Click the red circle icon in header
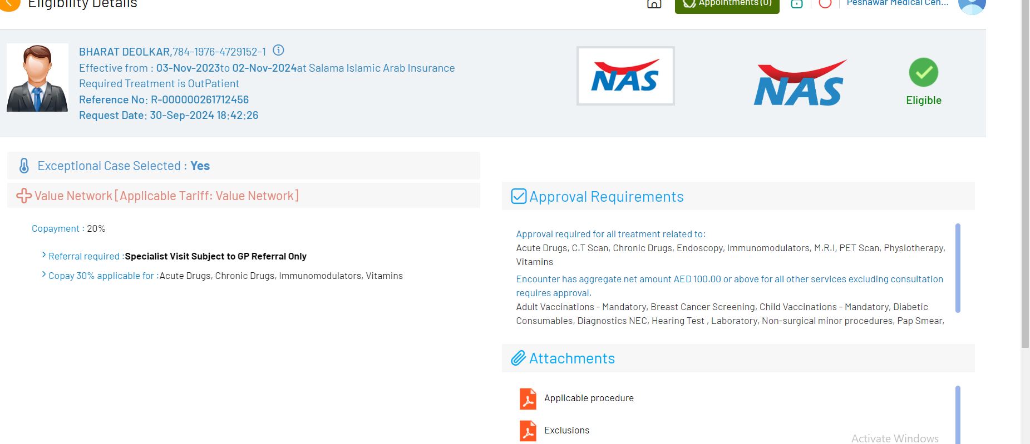The image size is (1030, 444). (x=825, y=4)
